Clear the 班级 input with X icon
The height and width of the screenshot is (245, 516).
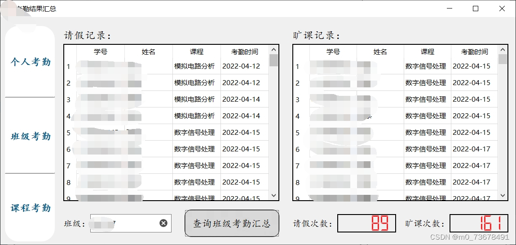click(x=163, y=224)
